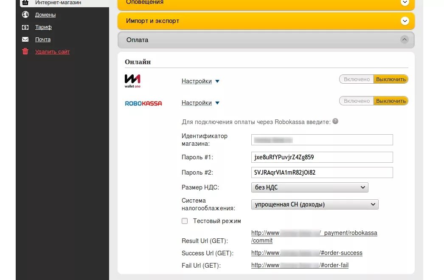Collapse the Оплата section
Screen dimensions: 444x280
pos(404,40)
